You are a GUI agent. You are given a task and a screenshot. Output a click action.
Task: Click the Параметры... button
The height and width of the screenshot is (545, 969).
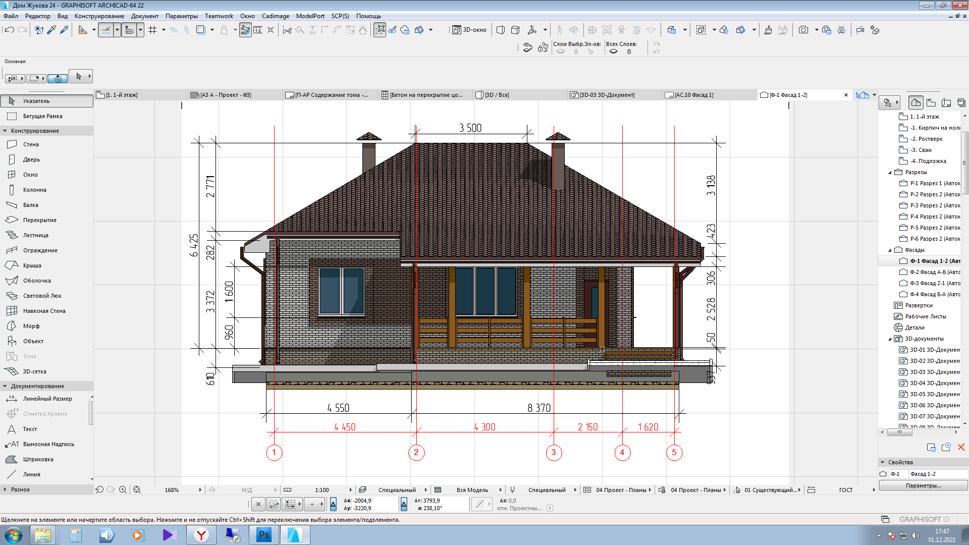[x=923, y=485]
